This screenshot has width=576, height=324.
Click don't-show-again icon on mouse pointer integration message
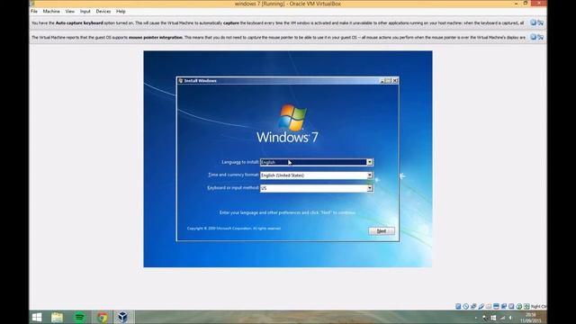540,37
